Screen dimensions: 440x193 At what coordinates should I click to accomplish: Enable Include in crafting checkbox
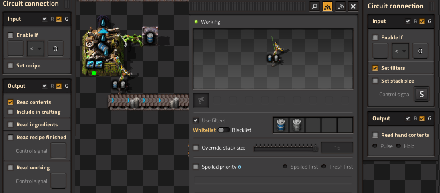10,112
